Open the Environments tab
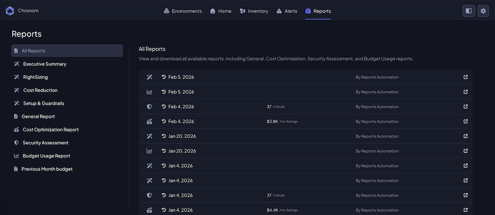 (183, 11)
